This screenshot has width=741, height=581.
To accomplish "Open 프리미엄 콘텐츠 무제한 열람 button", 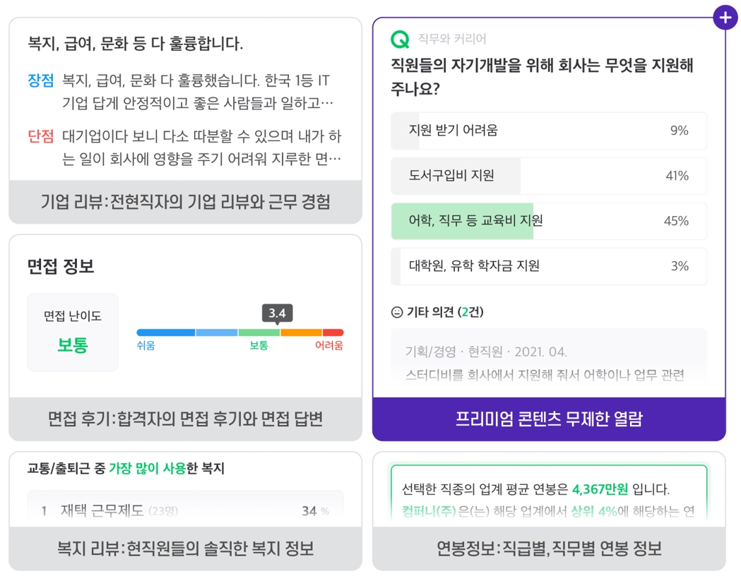I will point(549,419).
